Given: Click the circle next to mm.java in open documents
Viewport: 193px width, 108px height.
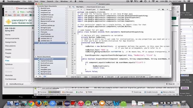Looking at the screenshot, I should (66, 23).
